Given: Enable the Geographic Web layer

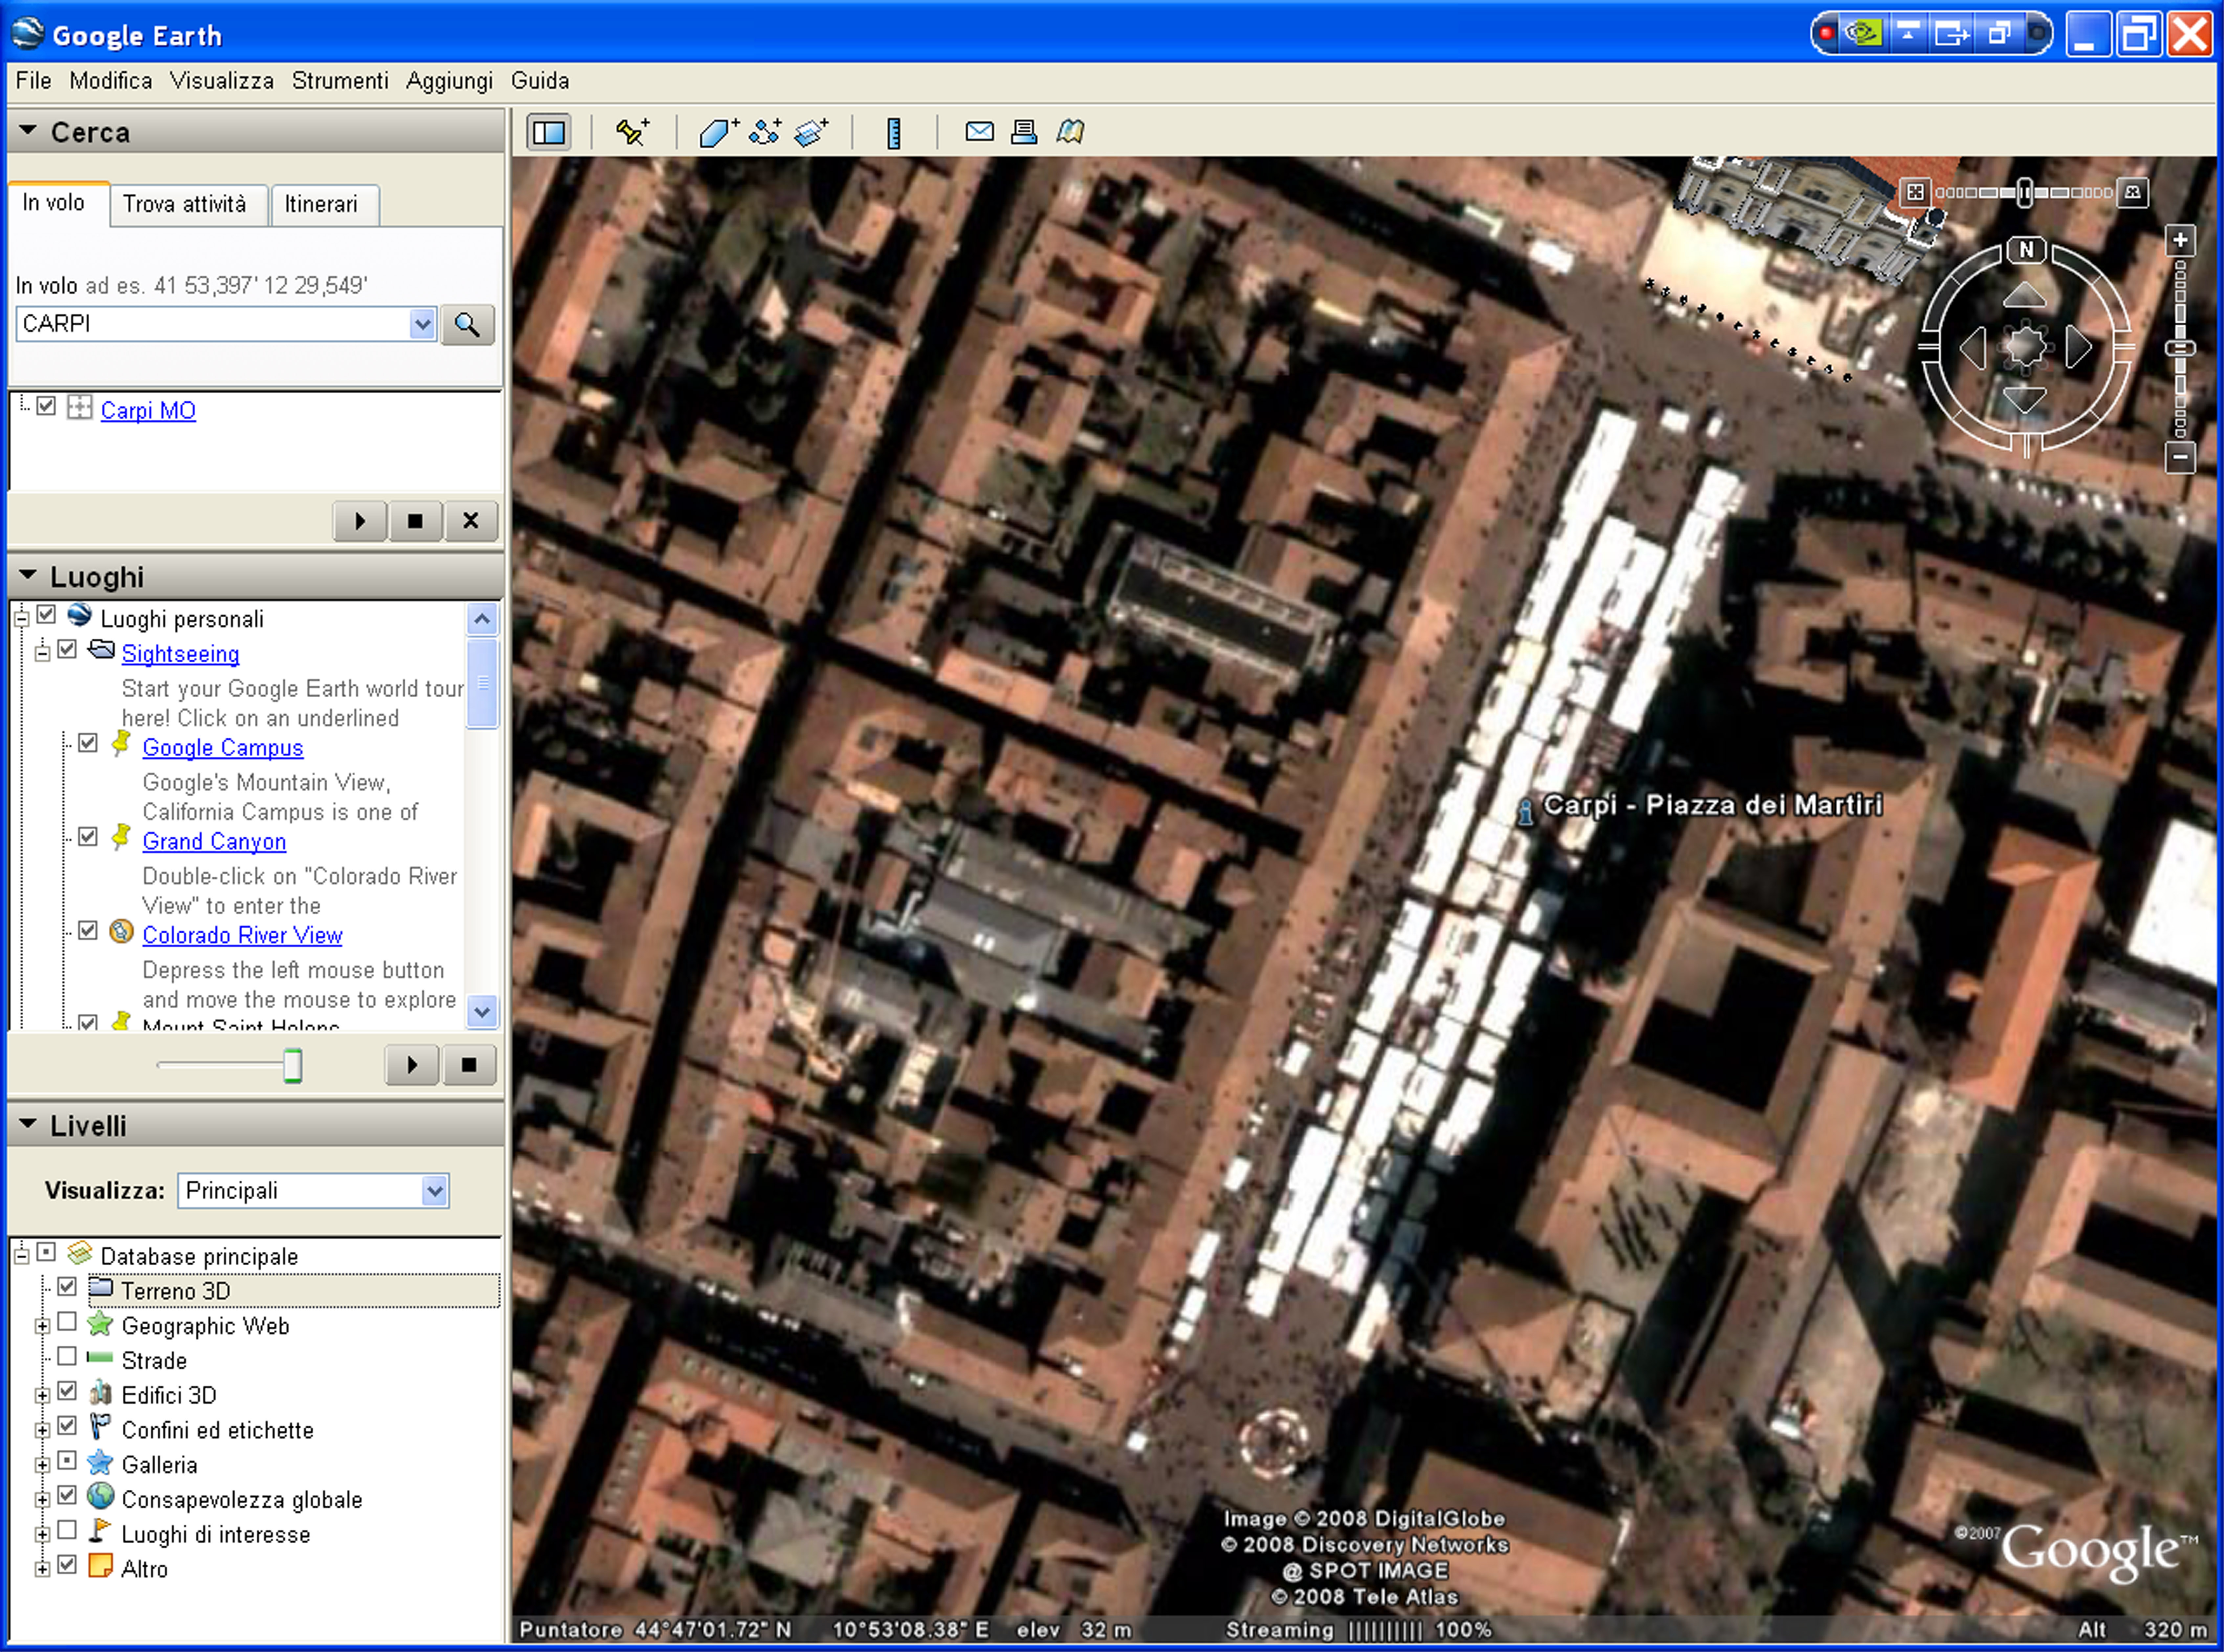Looking at the screenshot, I should [67, 1322].
